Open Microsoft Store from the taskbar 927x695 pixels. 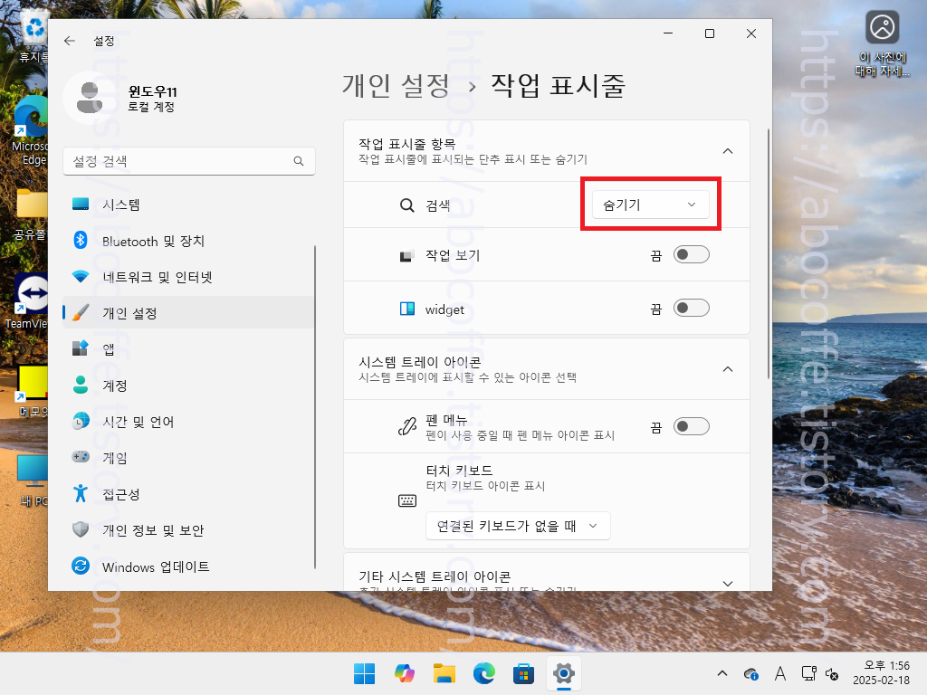click(x=524, y=673)
